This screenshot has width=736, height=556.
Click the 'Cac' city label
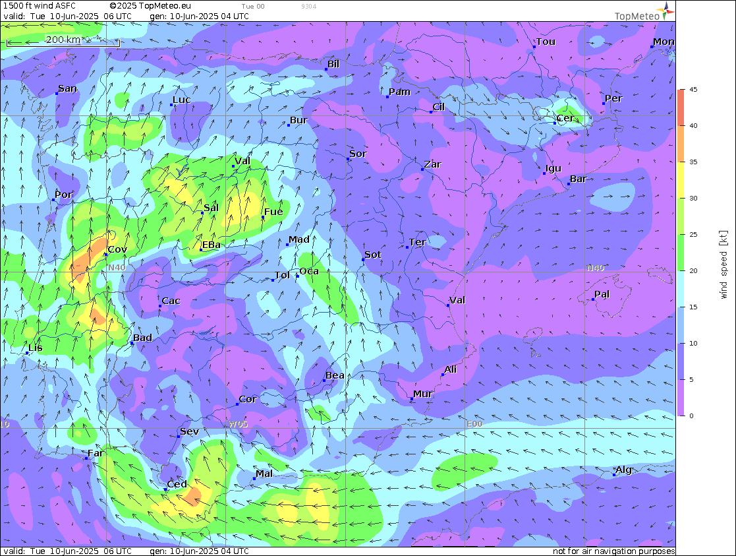171,301
